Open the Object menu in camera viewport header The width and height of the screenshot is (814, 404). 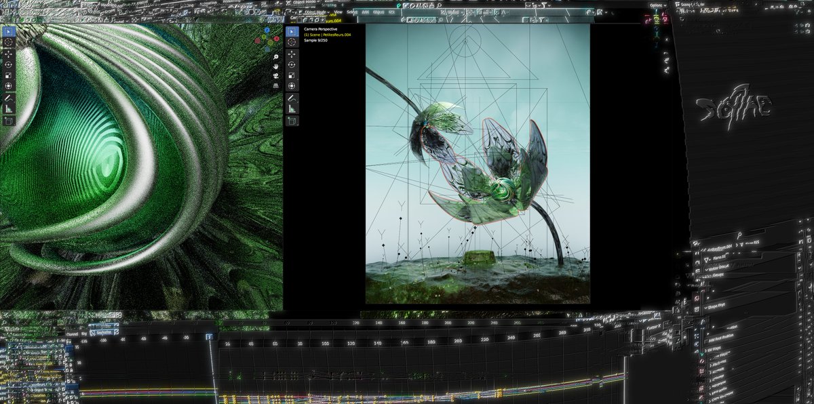379,12
